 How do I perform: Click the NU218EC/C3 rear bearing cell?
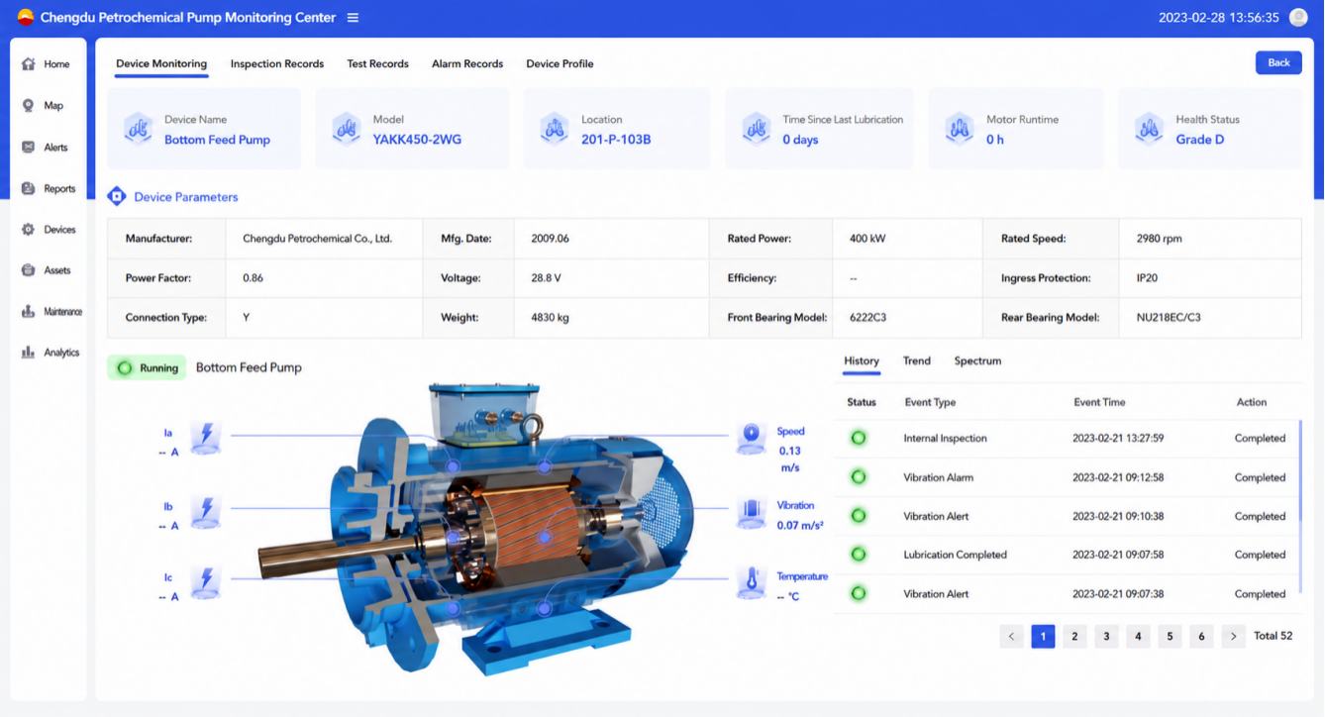tap(1211, 318)
